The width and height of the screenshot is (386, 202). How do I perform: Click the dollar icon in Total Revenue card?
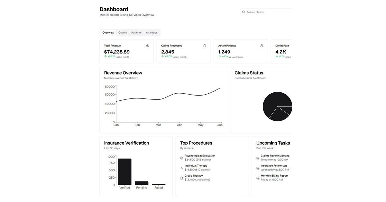pos(148,46)
